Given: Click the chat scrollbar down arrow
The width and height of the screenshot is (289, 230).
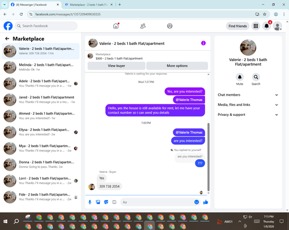Looking at the screenshot, I should tap(208, 193).
